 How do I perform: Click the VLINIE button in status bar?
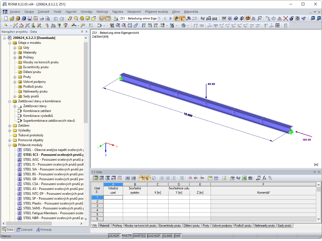(x=168, y=236)
